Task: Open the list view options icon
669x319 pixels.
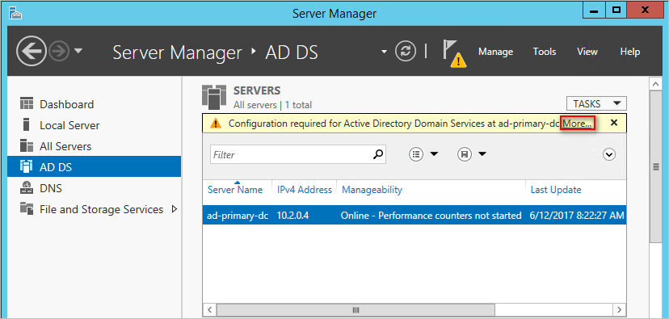Action: (416, 154)
